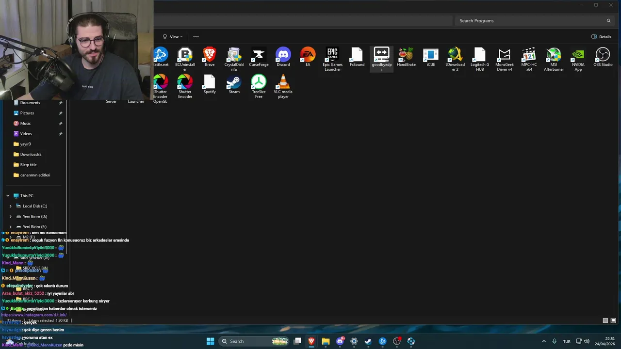Screen dimensions: 621x349
Task: Expand Local Disk (C:) in navigation
Action: (x=10, y=206)
